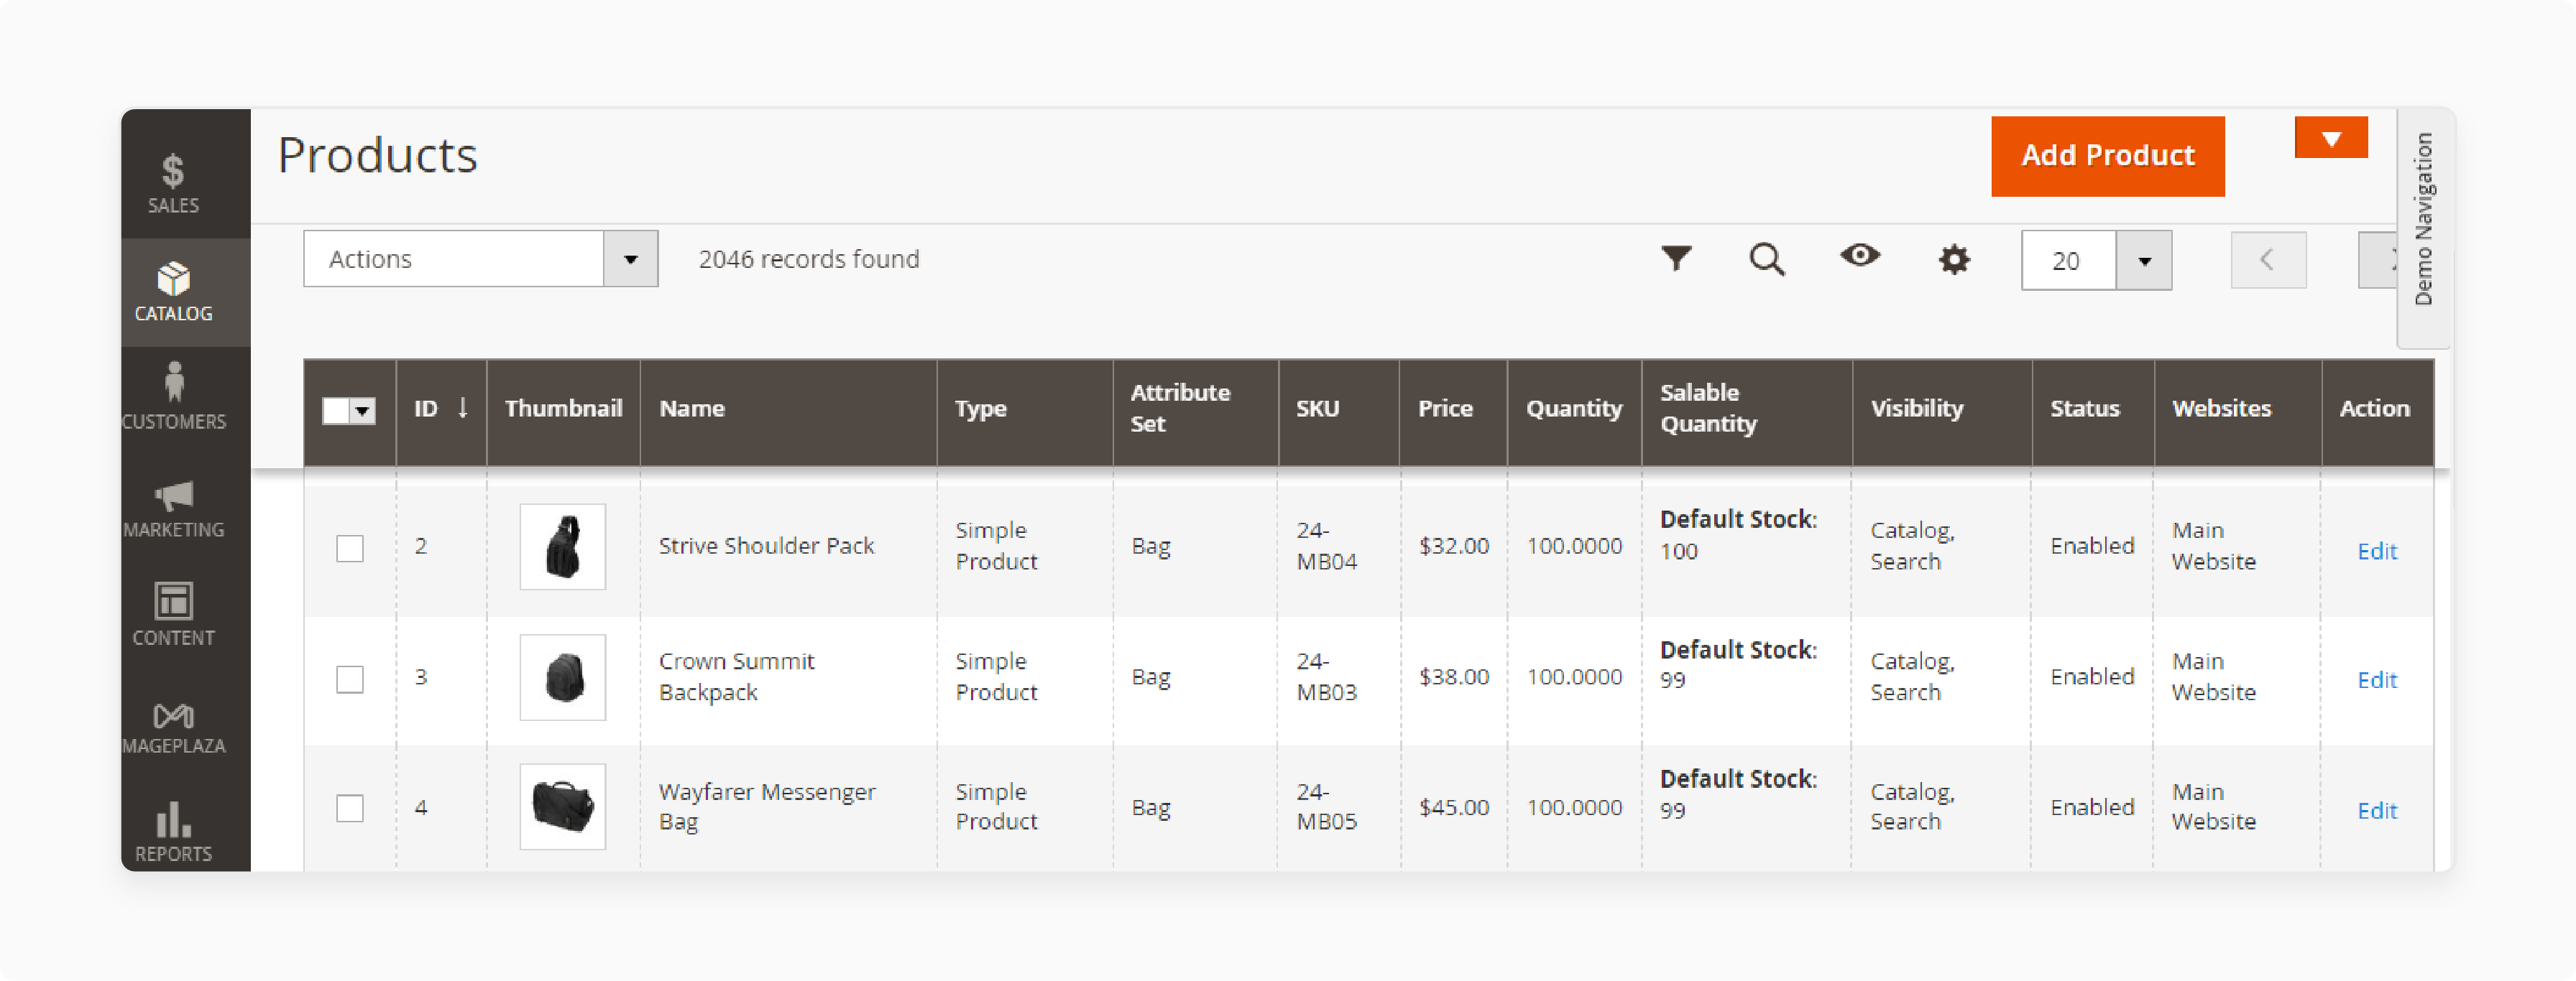This screenshot has height=981, width=2576.
Task: Open the Actions dropdown
Action: (480, 259)
